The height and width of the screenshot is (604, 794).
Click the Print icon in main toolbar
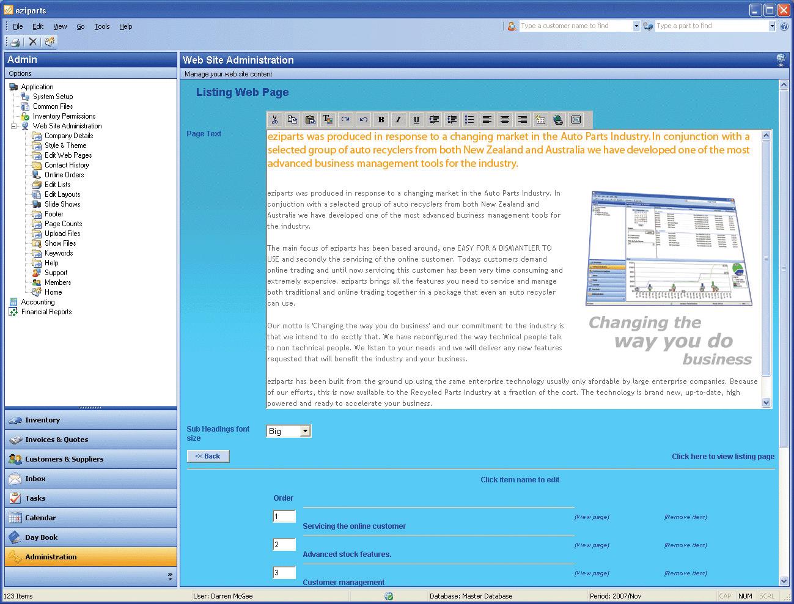pyautogui.click(x=15, y=42)
